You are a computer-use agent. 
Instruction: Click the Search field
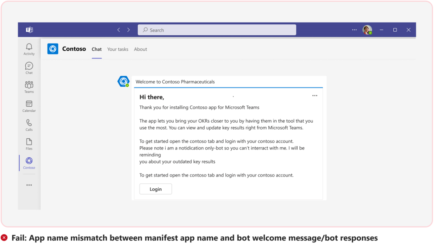pos(216,30)
